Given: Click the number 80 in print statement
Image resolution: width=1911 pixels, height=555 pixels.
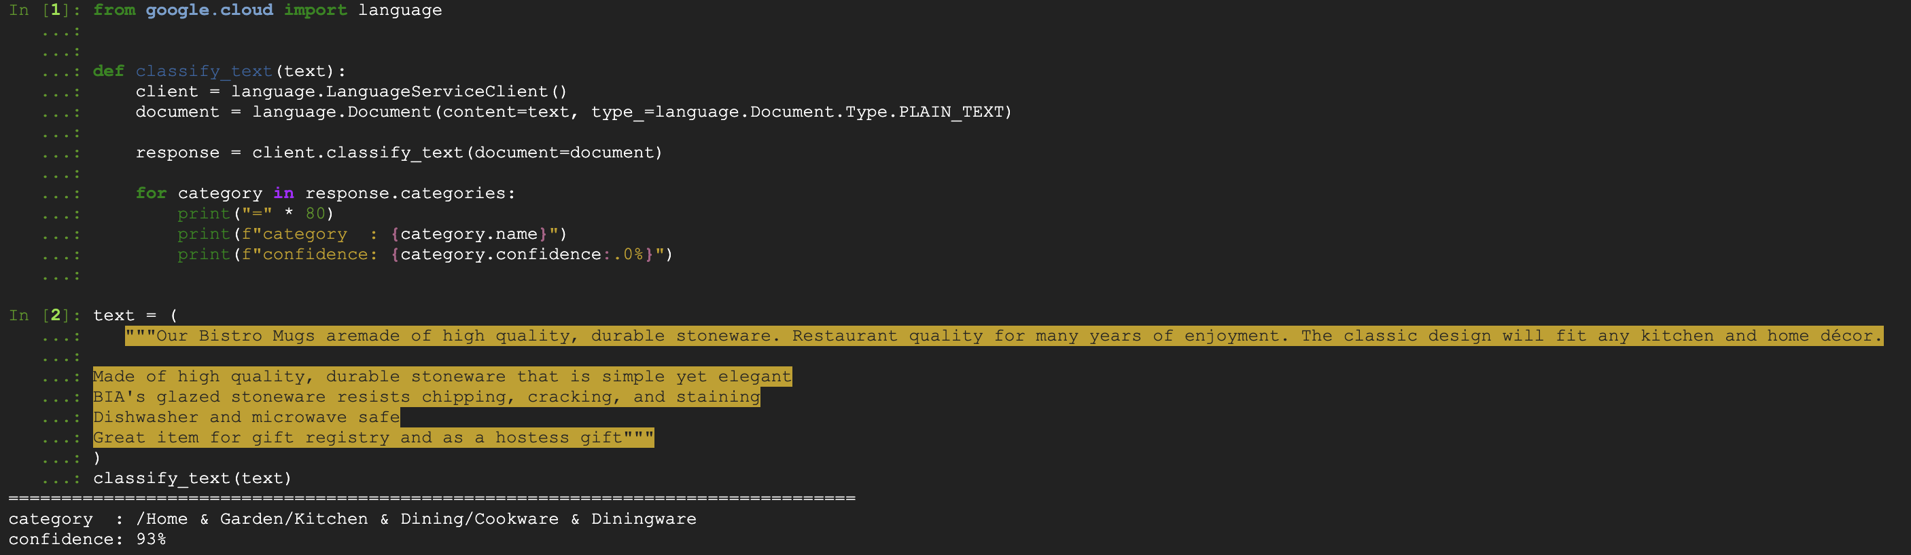Looking at the screenshot, I should click(x=315, y=214).
